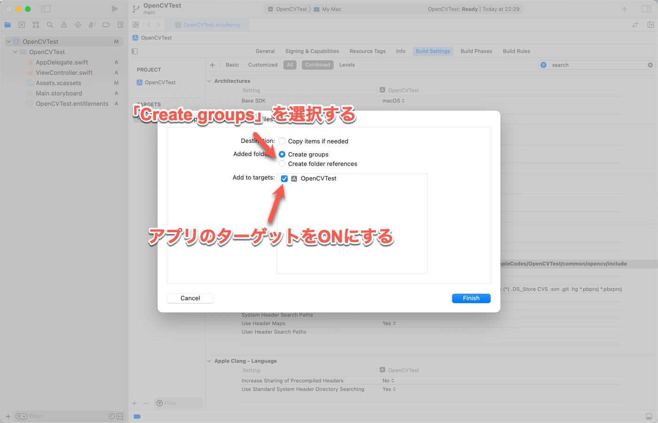
Task: Collapse the OpenCVTest group folder
Action: coord(16,52)
